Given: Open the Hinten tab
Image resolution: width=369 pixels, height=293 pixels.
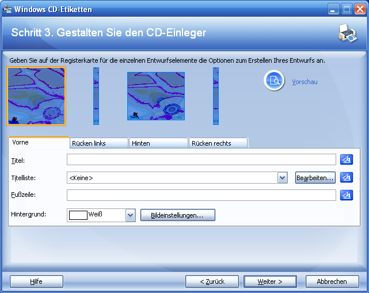Looking at the screenshot, I should (x=158, y=143).
